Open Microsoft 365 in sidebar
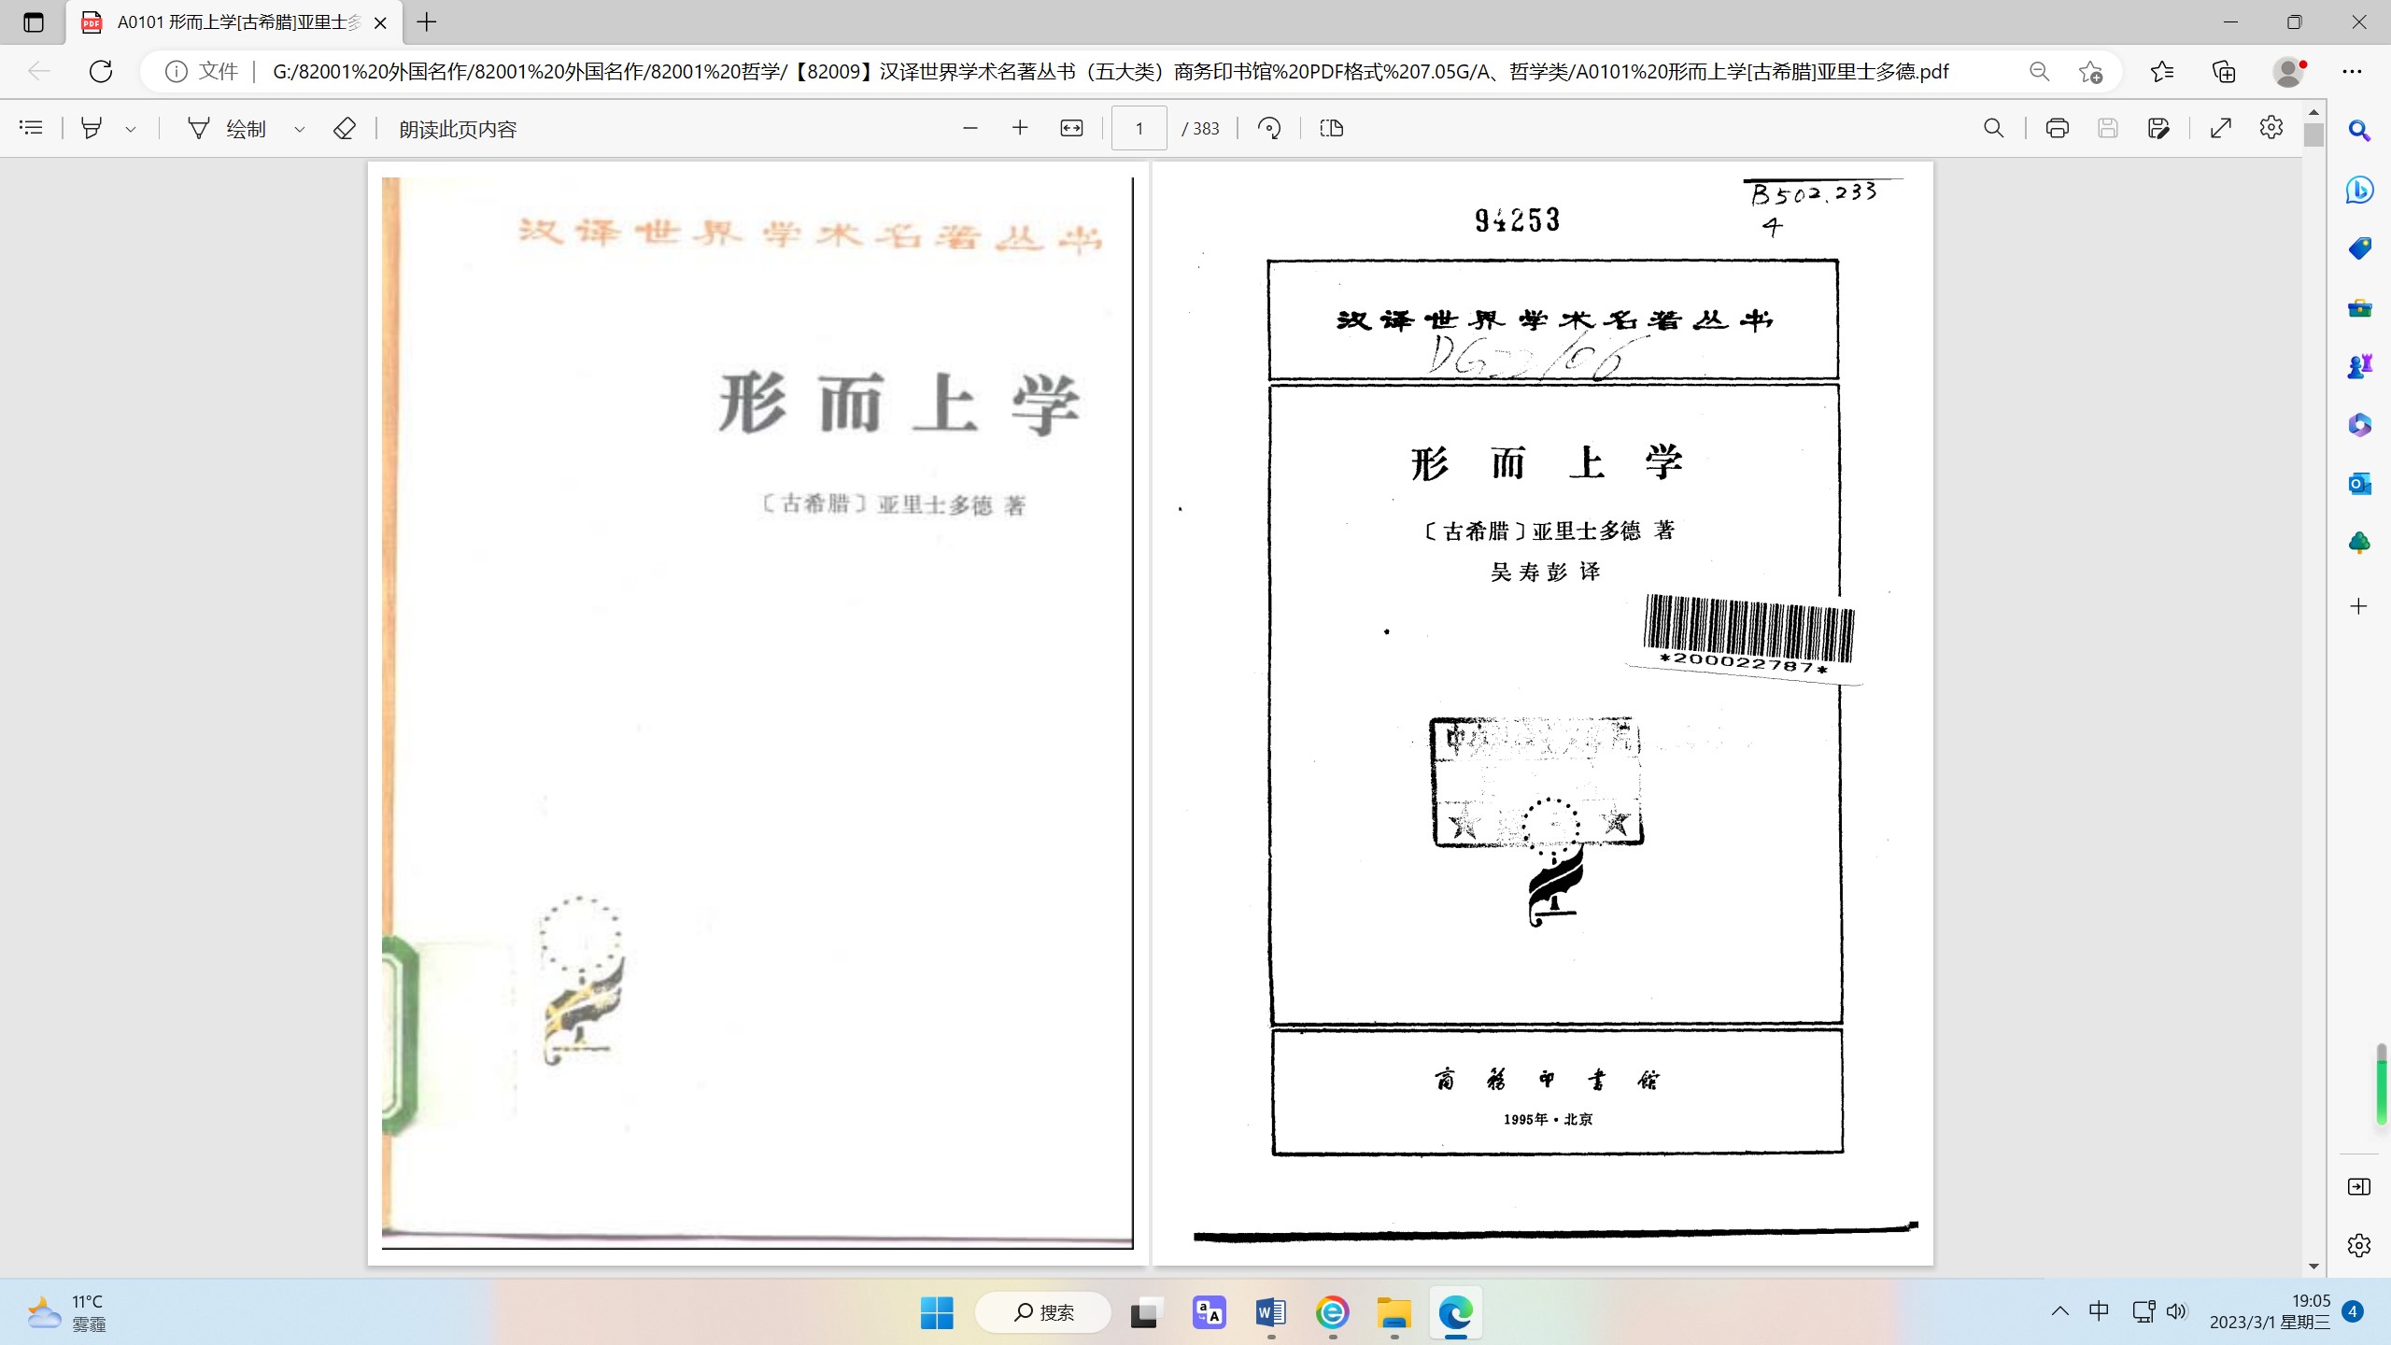 click(2359, 425)
